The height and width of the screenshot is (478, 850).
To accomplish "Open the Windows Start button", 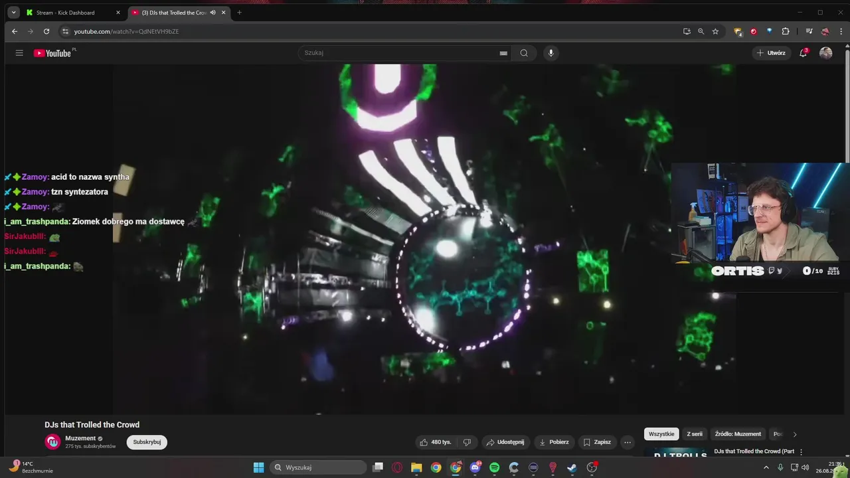I will tap(259, 467).
